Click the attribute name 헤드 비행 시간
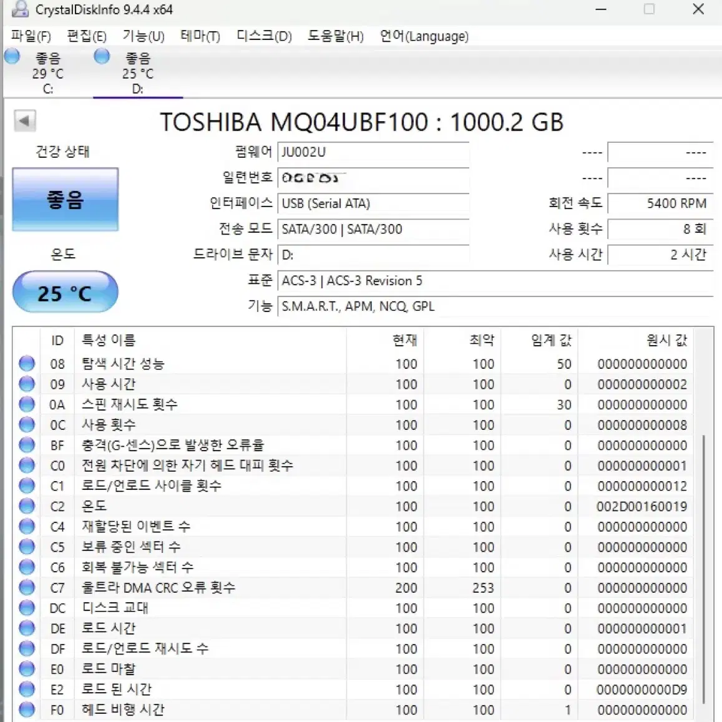This screenshot has width=722, height=722. [123, 710]
